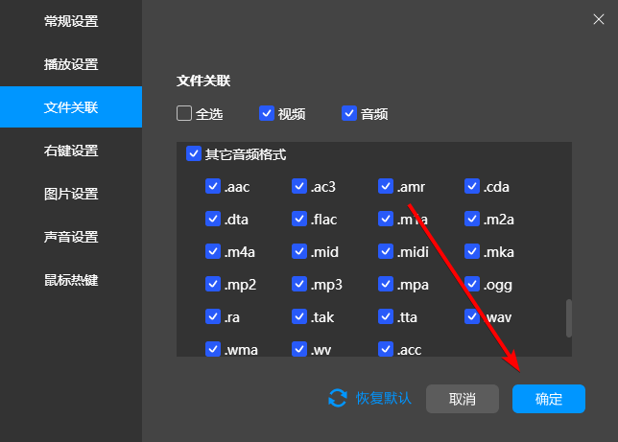Uncheck the .cda format checkbox
The height and width of the screenshot is (442, 618).
[x=472, y=186]
